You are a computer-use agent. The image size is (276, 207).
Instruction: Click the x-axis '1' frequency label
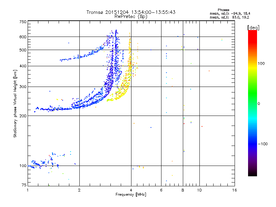28,190
